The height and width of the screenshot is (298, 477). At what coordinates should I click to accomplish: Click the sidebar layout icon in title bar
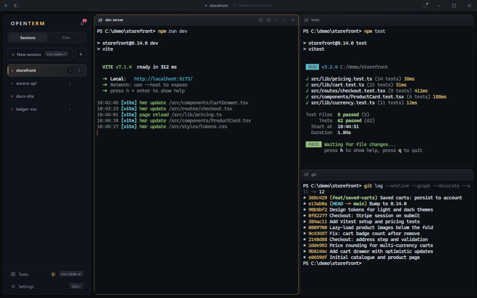click(x=7, y=5)
